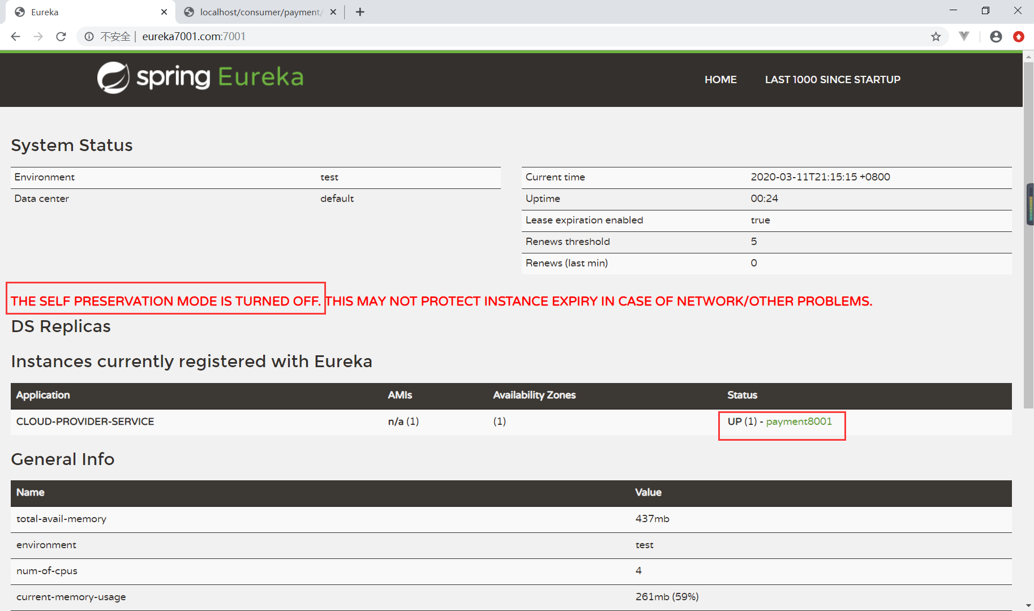Click the site security info icon
Image resolution: width=1034 pixels, height=611 pixels.
tap(89, 37)
